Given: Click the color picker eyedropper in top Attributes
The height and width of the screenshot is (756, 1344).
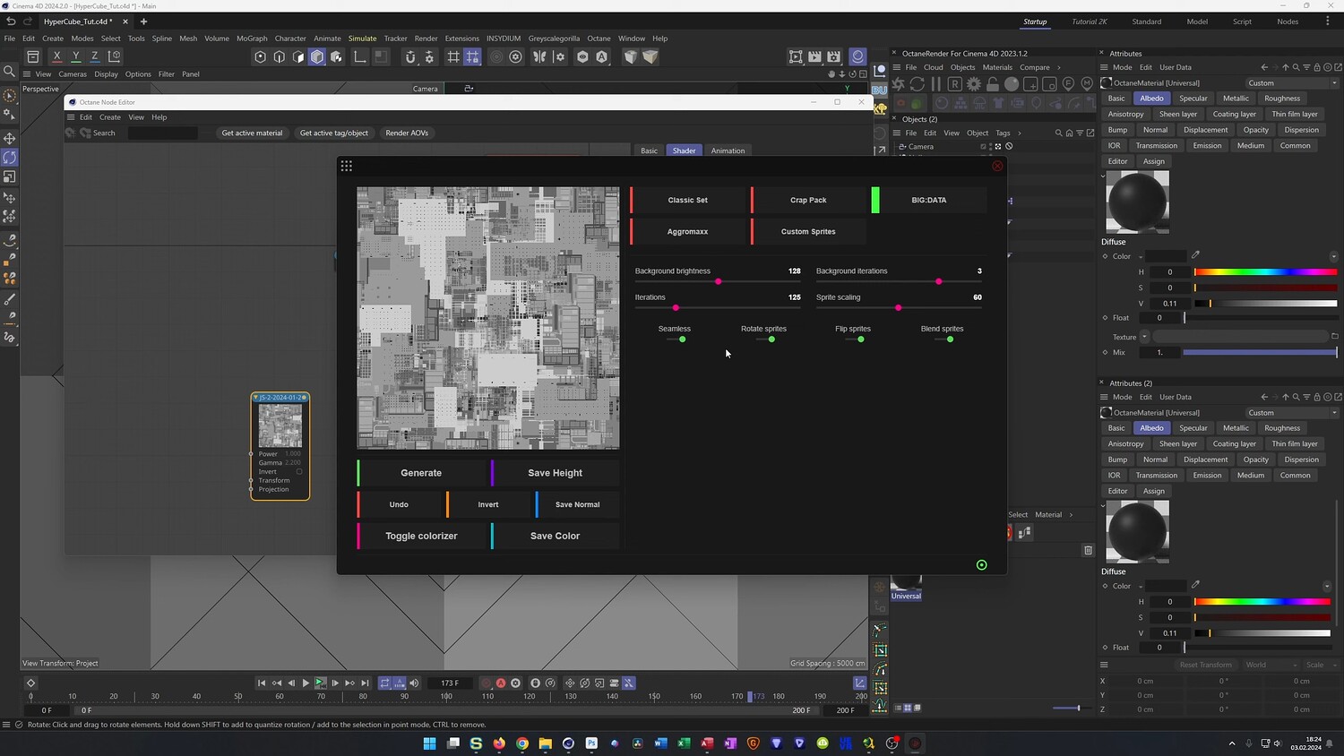Looking at the screenshot, I should tap(1195, 255).
